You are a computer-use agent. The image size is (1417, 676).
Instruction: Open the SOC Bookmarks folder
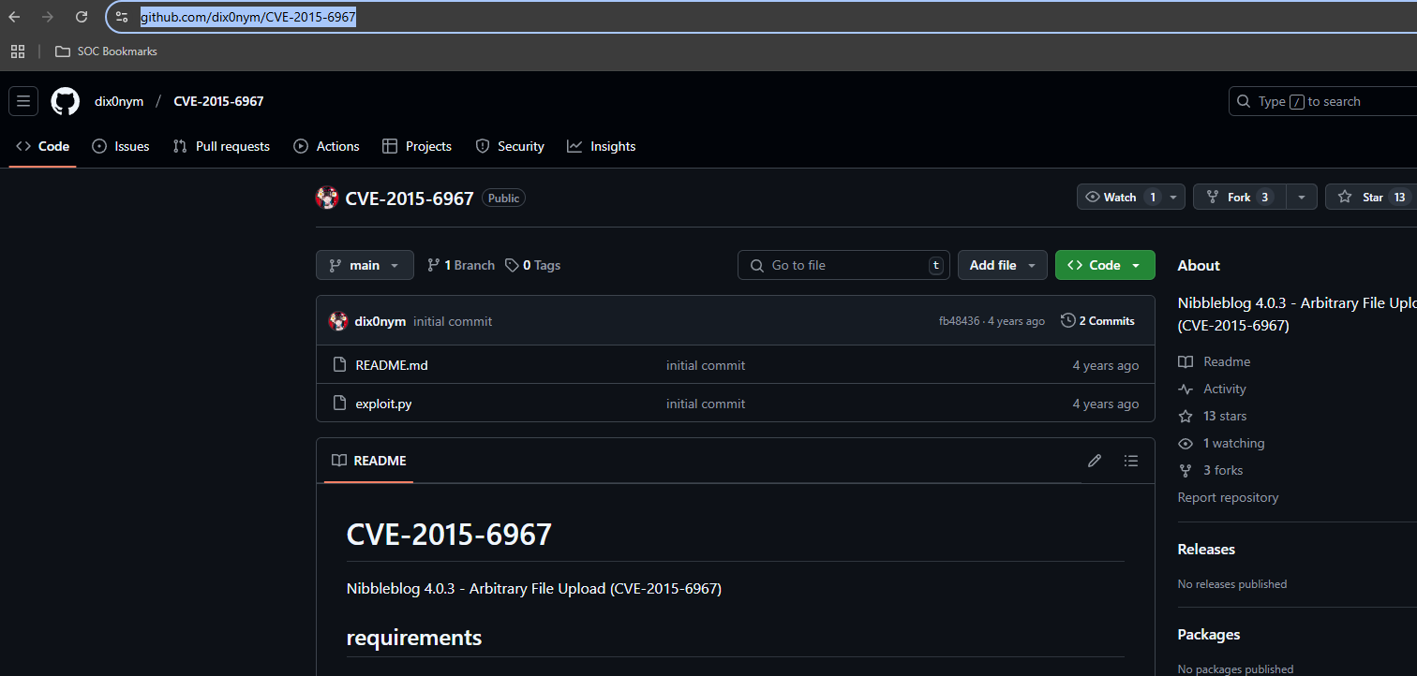pyautogui.click(x=106, y=51)
